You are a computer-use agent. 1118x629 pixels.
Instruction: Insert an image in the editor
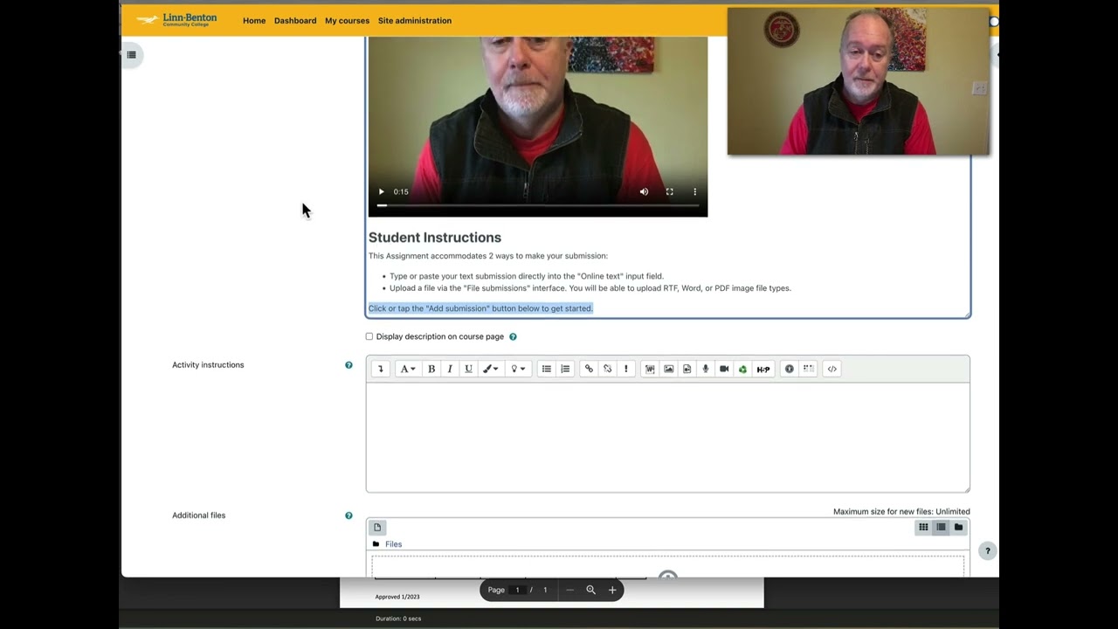[668, 369]
